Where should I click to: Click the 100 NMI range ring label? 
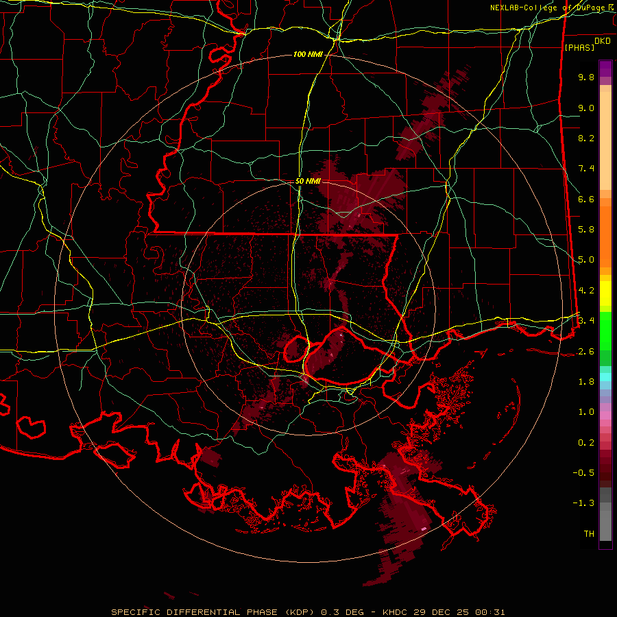308,54
